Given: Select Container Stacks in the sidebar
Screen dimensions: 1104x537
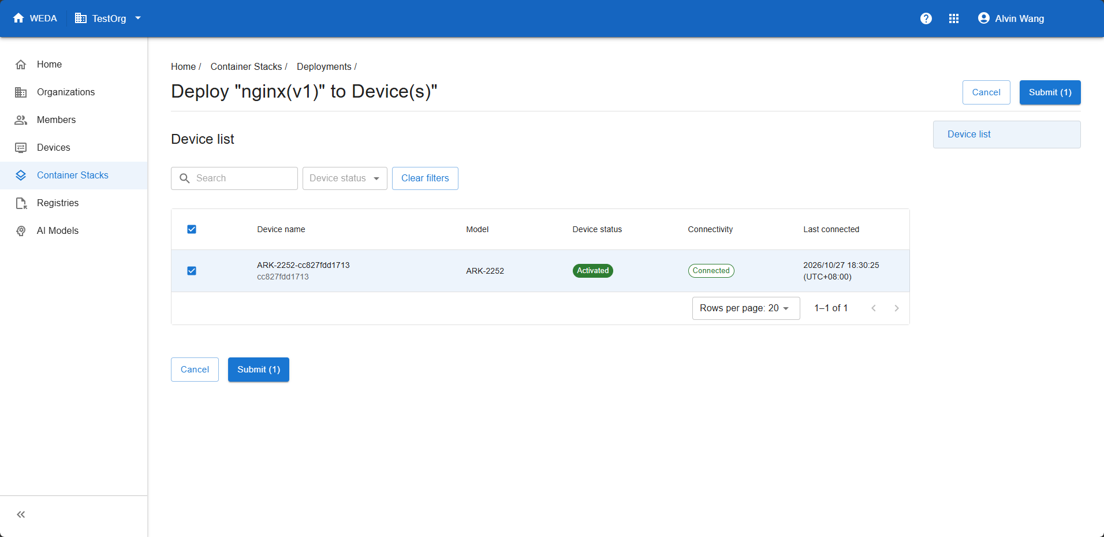Looking at the screenshot, I should 74,176.
